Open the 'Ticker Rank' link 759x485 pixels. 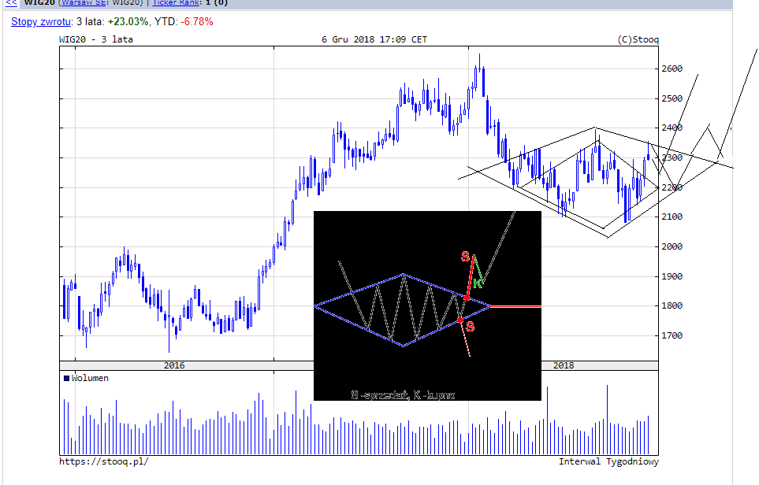click(x=176, y=2)
